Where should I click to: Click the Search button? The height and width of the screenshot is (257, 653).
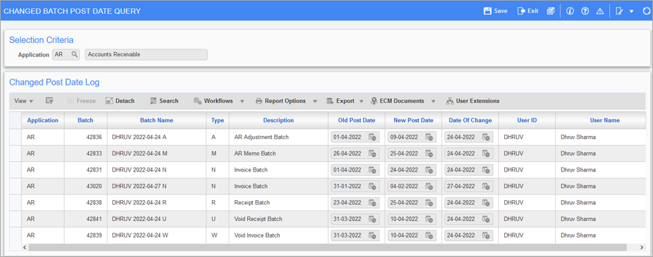(x=164, y=101)
